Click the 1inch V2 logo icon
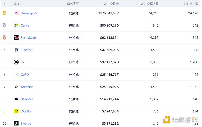 click(x=16, y=50)
